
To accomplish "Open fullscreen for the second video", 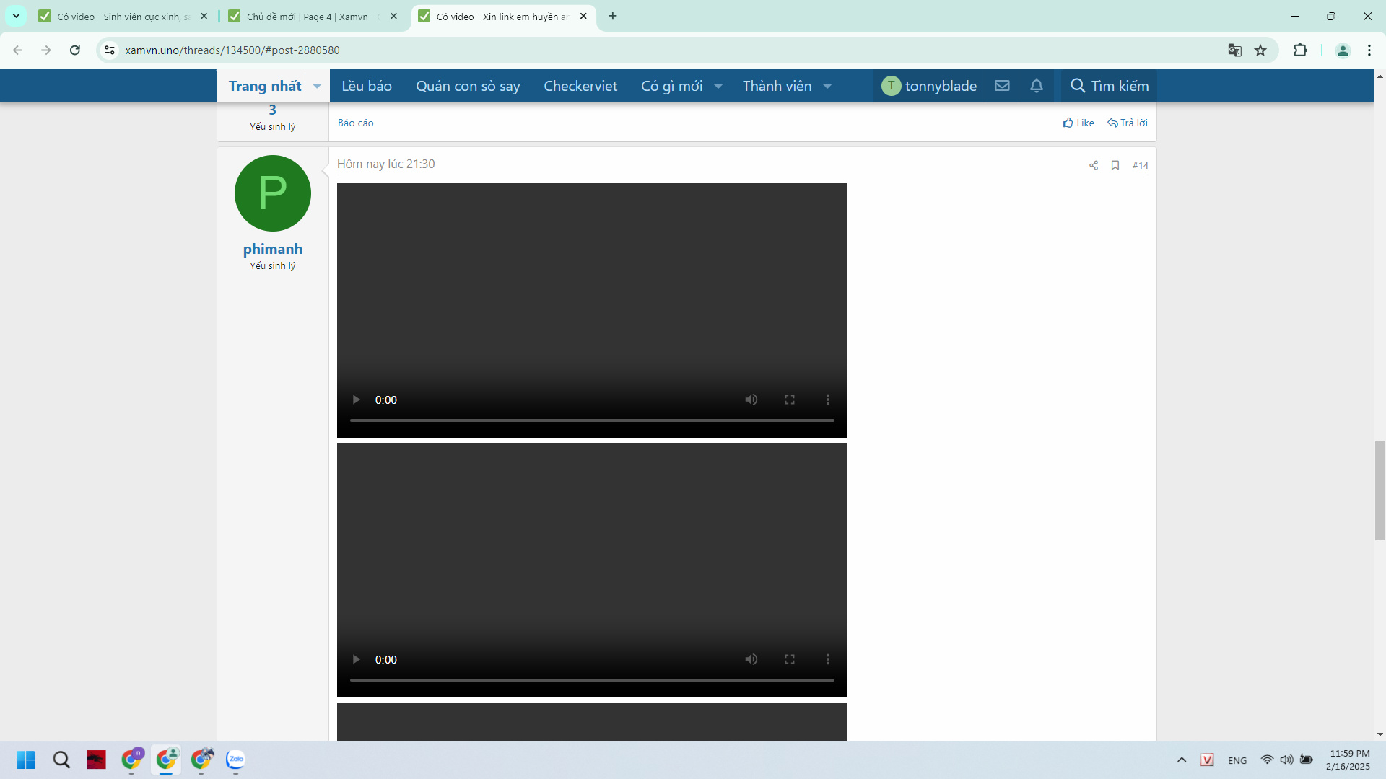I will pos(790,659).
